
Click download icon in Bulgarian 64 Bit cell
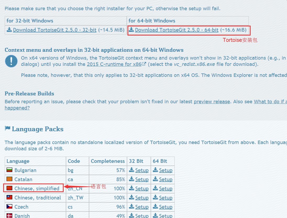(155, 170)
